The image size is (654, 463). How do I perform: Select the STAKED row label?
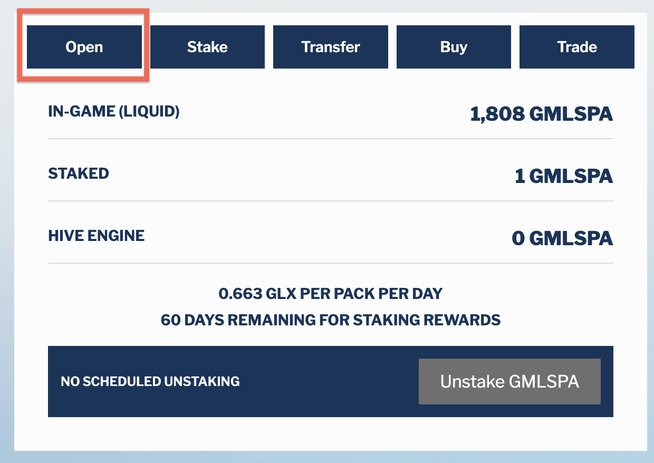pyautogui.click(x=79, y=173)
